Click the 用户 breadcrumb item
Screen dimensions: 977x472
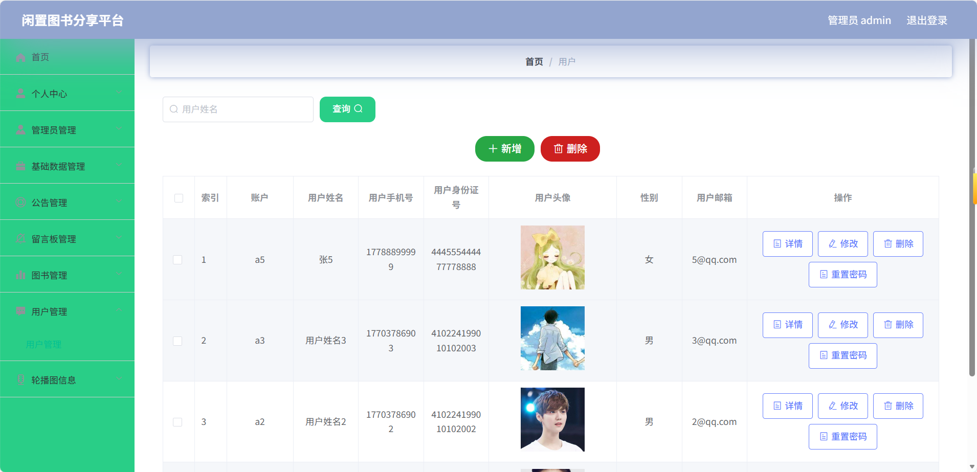click(x=567, y=62)
